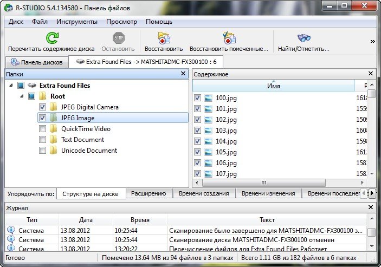This screenshot has width=381, height=267.
Task: Click the Extra Found Files drive icon
Action: [33, 86]
